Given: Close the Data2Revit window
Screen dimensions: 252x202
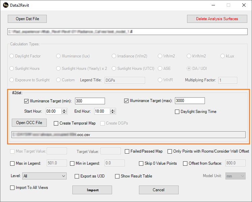Looking at the screenshot, I should (x=244, y=5).
